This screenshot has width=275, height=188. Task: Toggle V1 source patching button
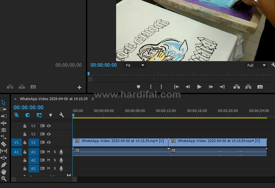tap(17, 142)
